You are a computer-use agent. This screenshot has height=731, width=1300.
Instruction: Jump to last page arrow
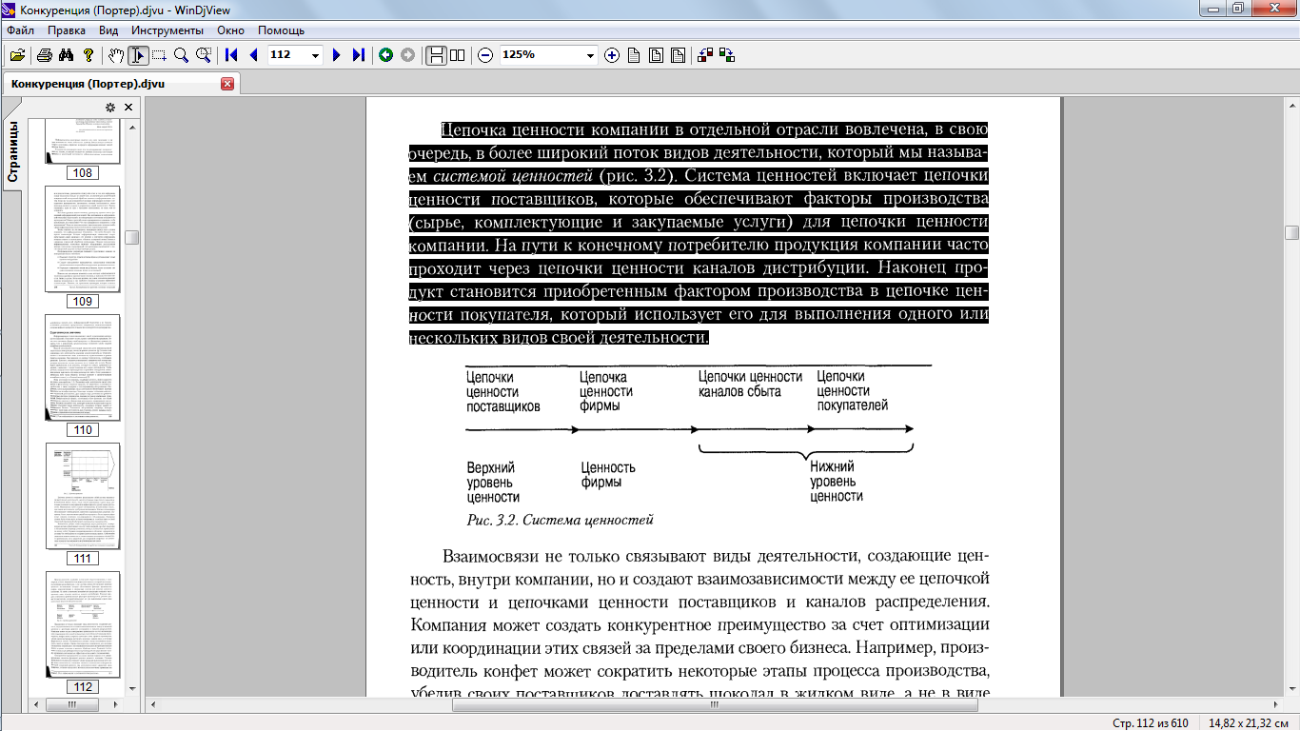[x=358, y=55]
